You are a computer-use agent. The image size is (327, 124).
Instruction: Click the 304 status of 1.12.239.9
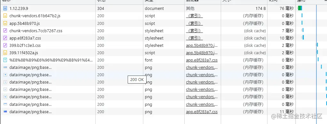click(x=100, y=9)
